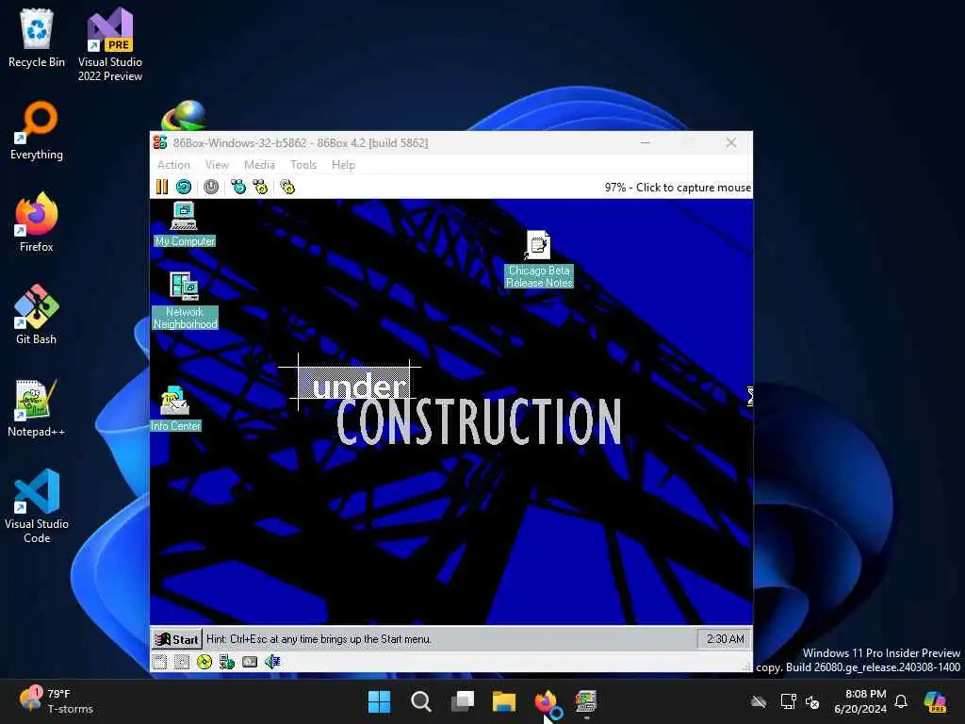
Task: Select Everything search shortcut
Action: (37, 130)
